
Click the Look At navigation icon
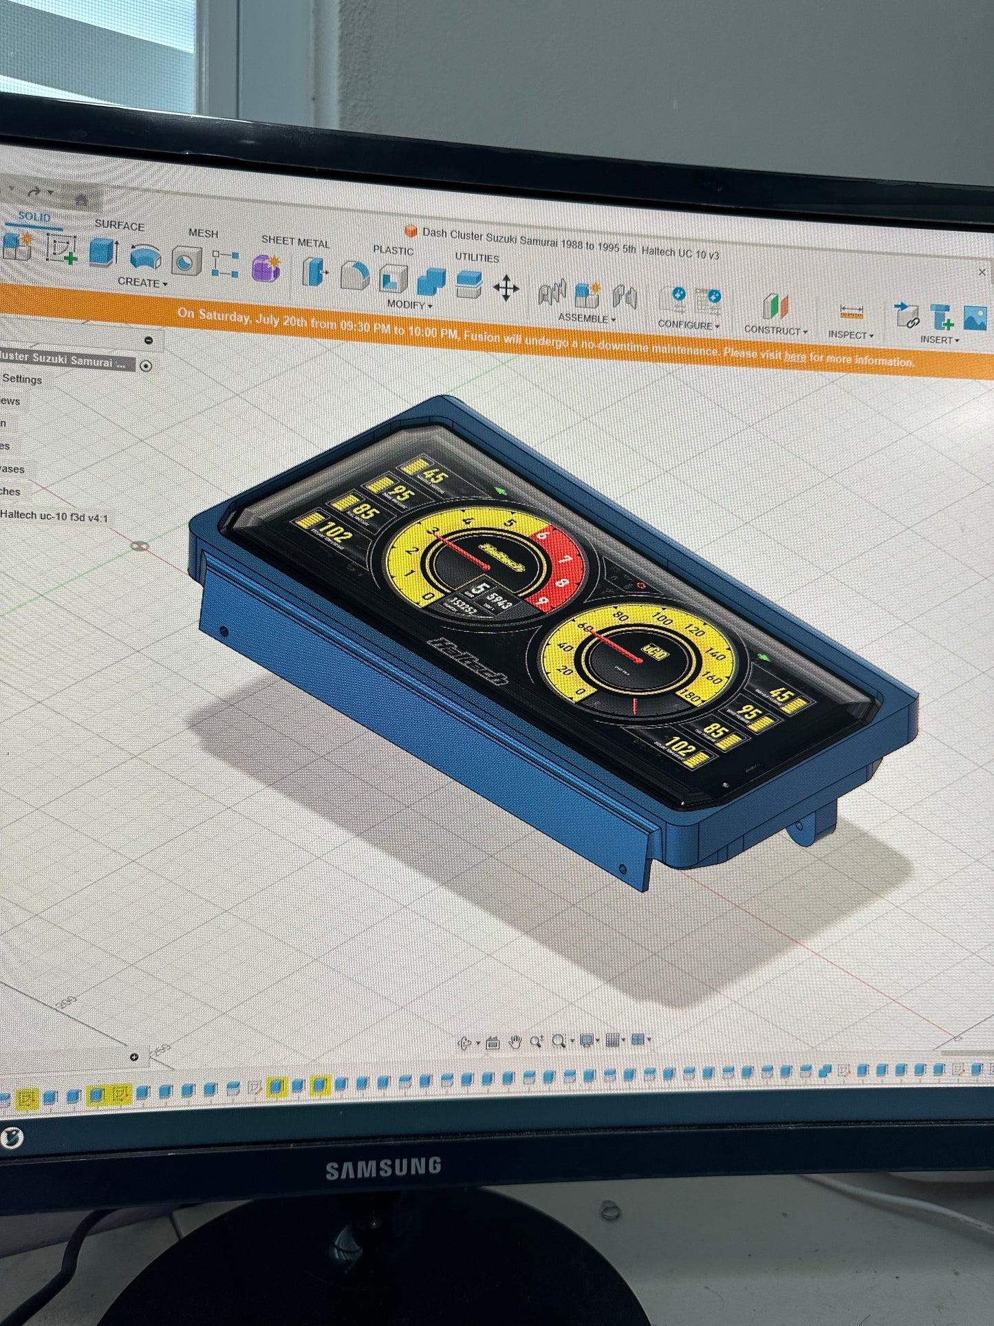[x=493, y=1042]
